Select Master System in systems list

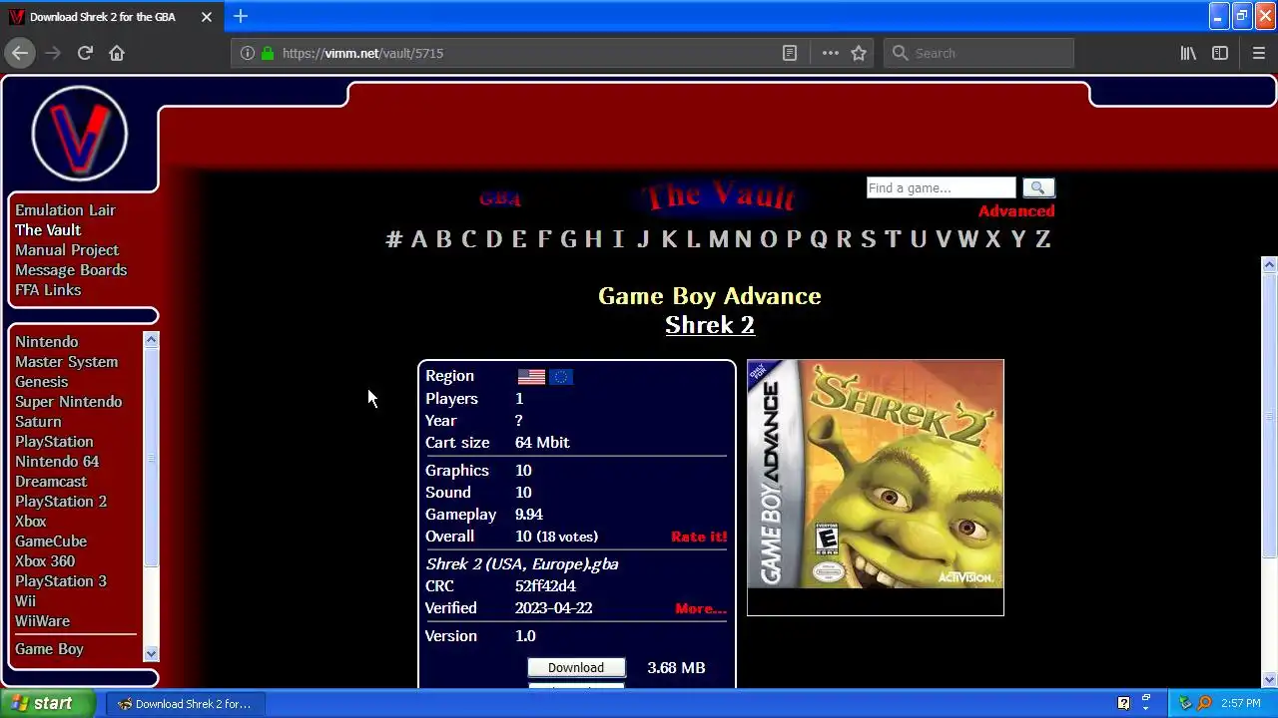tap(66, 362)
